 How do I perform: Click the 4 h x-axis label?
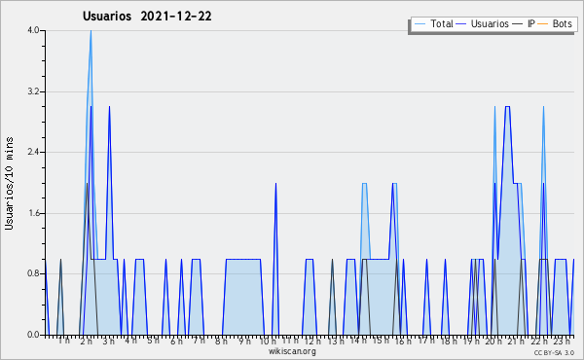click(x=130, y=341)
